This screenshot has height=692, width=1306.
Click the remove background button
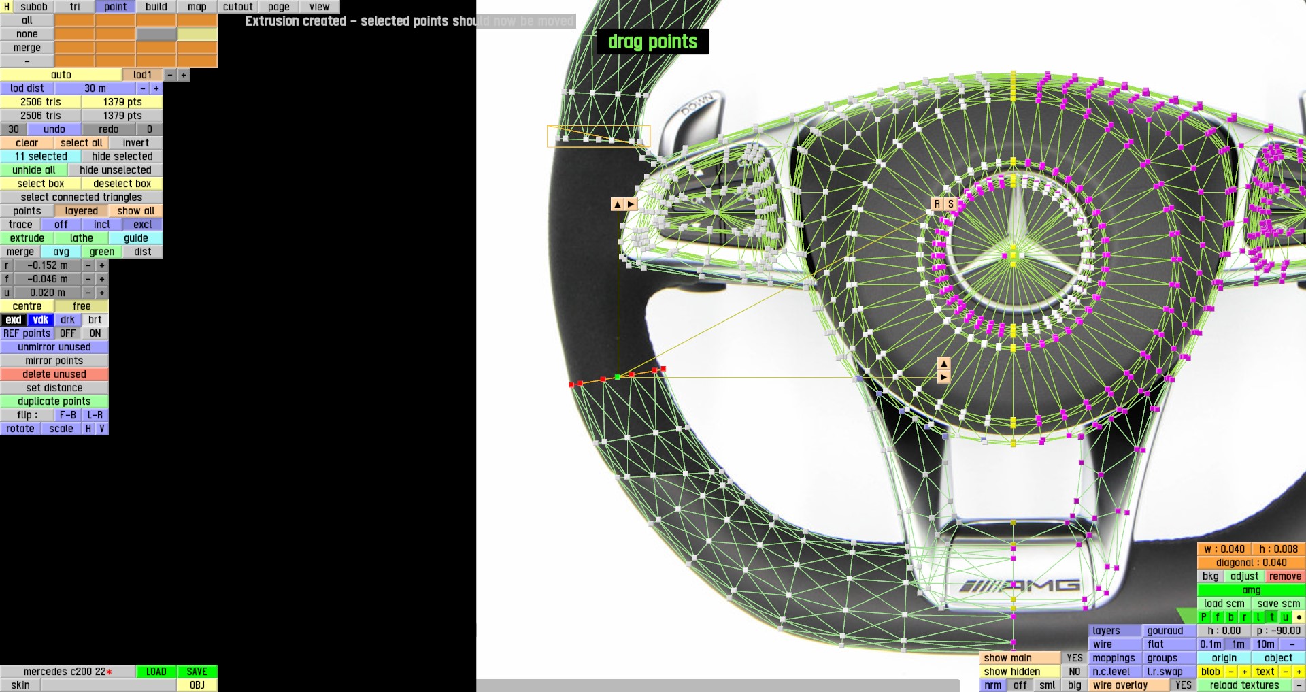[x=1286, y=576]
